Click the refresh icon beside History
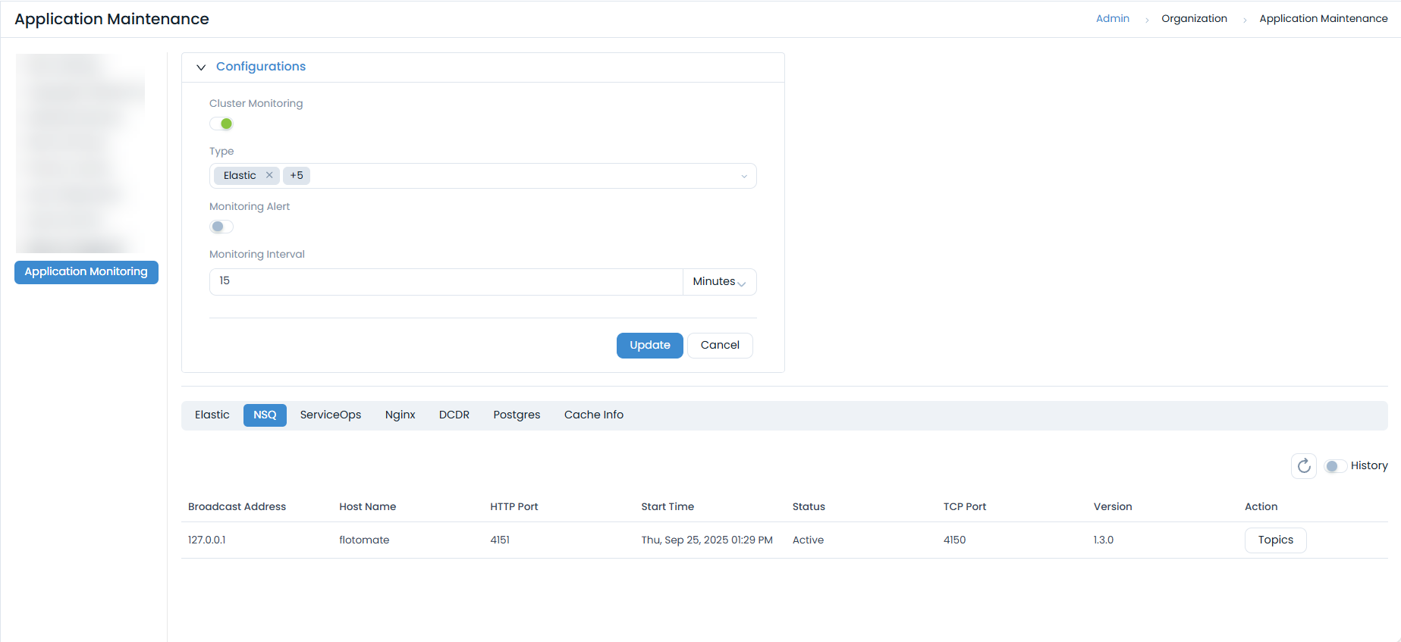The height and width of the screenshot is (642, 1401). coord(1303,465)
